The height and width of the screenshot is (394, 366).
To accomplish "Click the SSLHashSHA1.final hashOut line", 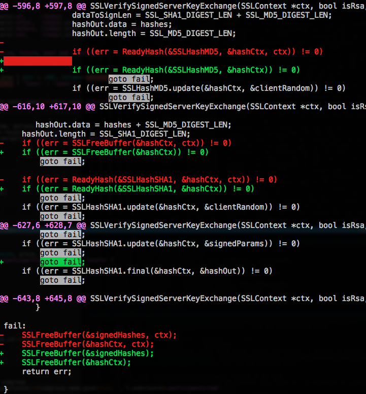I will tap(147, 271).
